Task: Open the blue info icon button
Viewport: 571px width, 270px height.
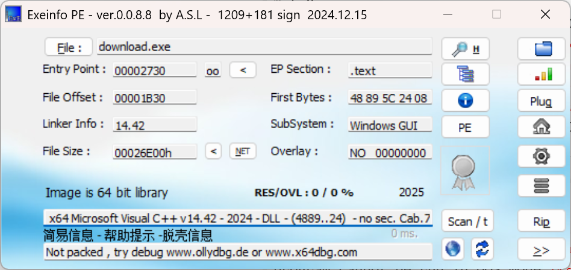Action: tap(465, 100)
